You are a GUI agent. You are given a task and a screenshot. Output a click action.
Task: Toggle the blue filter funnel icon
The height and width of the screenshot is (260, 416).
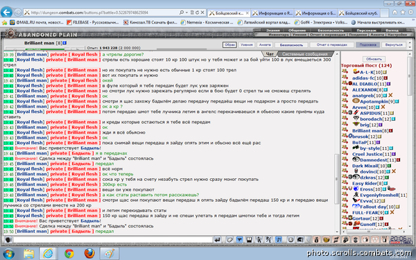pos(239,240)
